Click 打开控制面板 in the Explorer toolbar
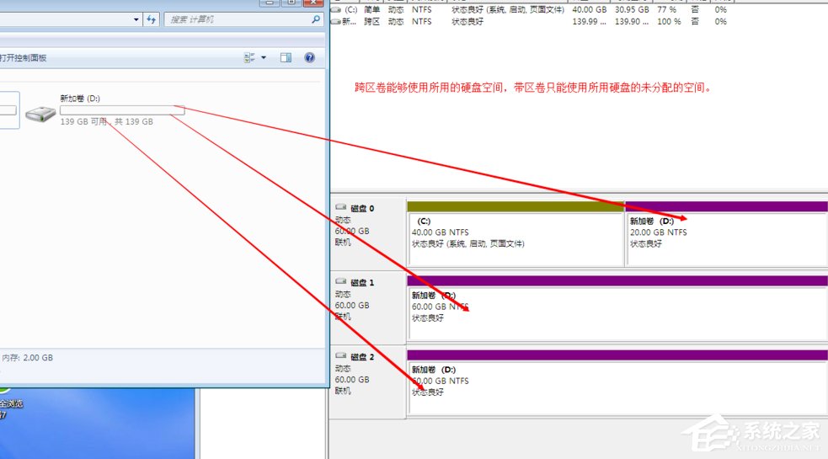 [24, 57]
